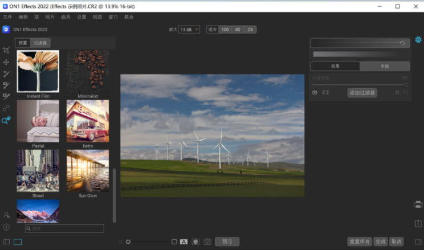Open the 文件 menu

coord(7,17)
